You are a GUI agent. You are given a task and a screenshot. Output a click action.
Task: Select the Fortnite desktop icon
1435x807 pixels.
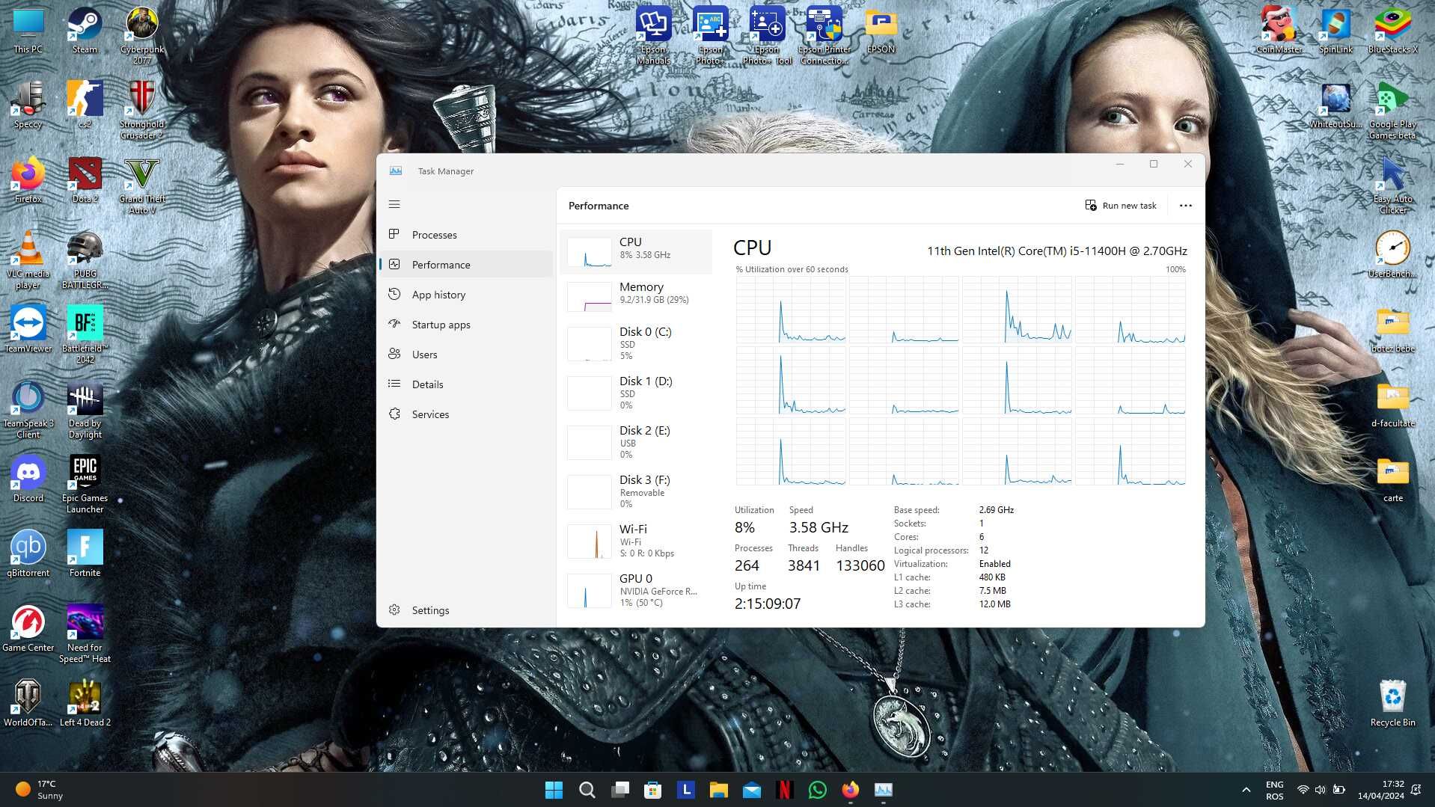[85, 554]
